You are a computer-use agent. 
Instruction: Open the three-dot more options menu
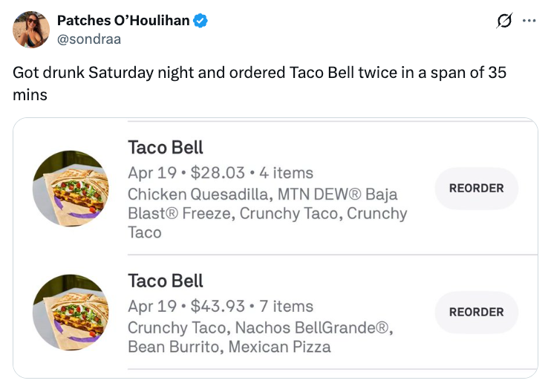tap(529, 21)
